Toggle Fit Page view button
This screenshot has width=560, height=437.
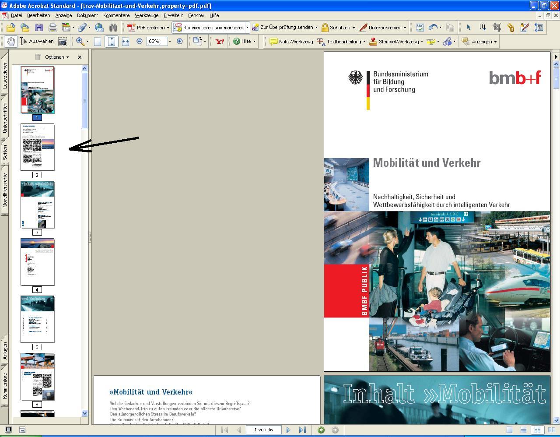(112, 42)
